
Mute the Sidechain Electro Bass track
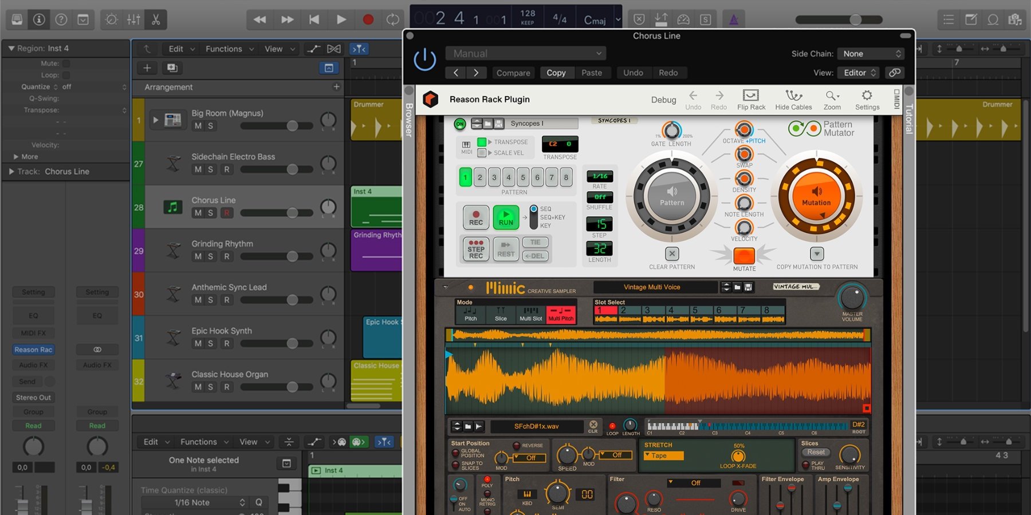coord(198,169)
